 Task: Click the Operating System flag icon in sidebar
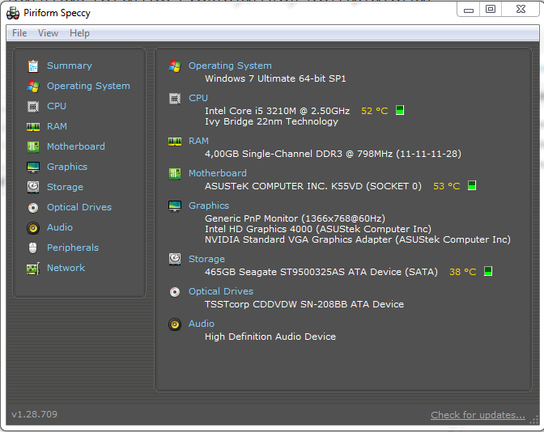tap(33, 86)
